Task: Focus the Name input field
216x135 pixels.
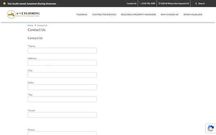Action: (x=62, y=51)
